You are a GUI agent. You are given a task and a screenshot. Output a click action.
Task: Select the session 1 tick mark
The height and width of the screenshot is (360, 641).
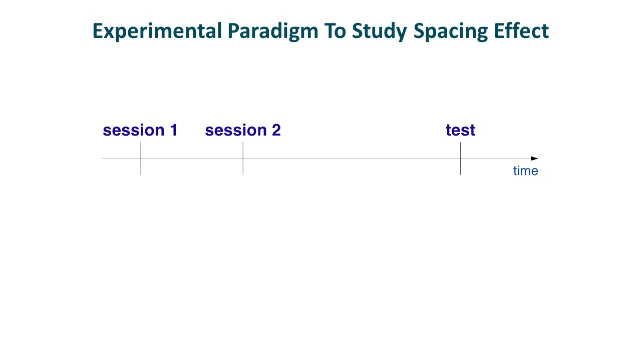(141, 158)
